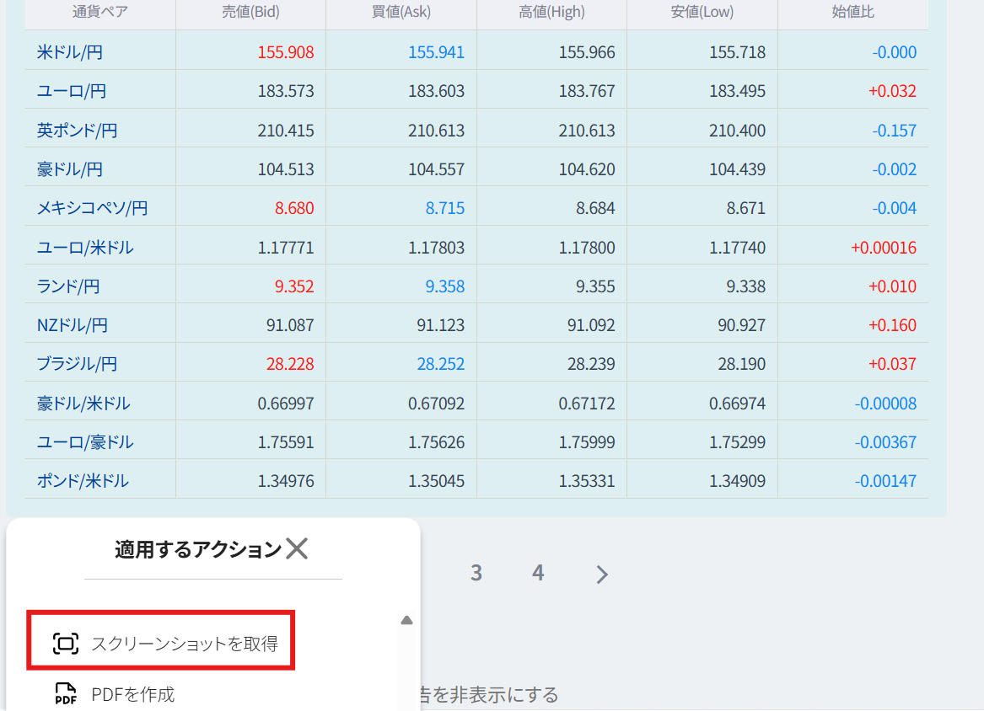Click the 高値(High) column header
984x711 pixels.
click(x=551, y=12)
